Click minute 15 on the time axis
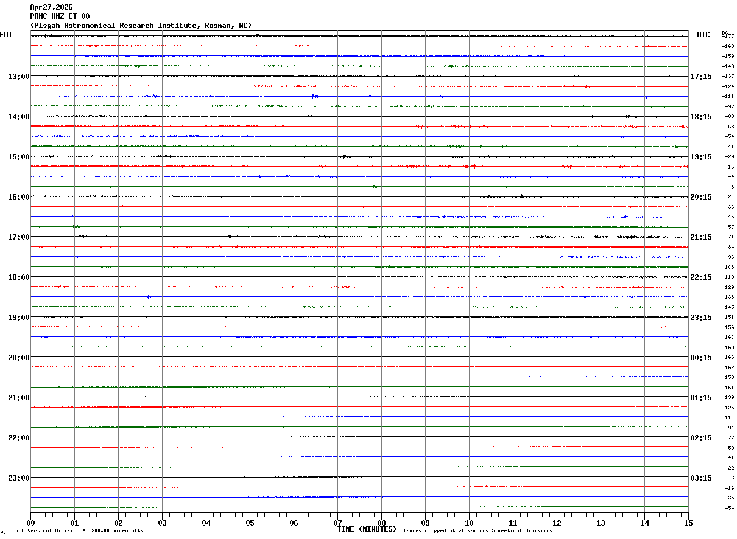The height and width of the screenshot is (539, 737). point(688,523)
